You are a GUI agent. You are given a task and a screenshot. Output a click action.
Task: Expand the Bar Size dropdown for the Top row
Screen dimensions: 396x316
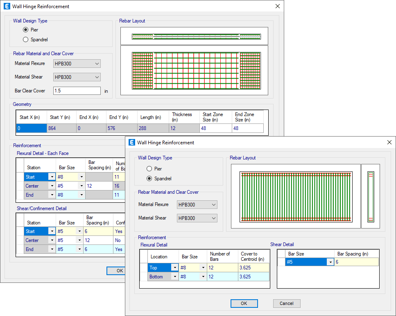[x=204, y=267]
